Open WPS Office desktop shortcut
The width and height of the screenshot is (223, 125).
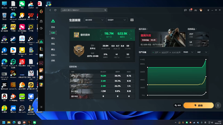31,16
